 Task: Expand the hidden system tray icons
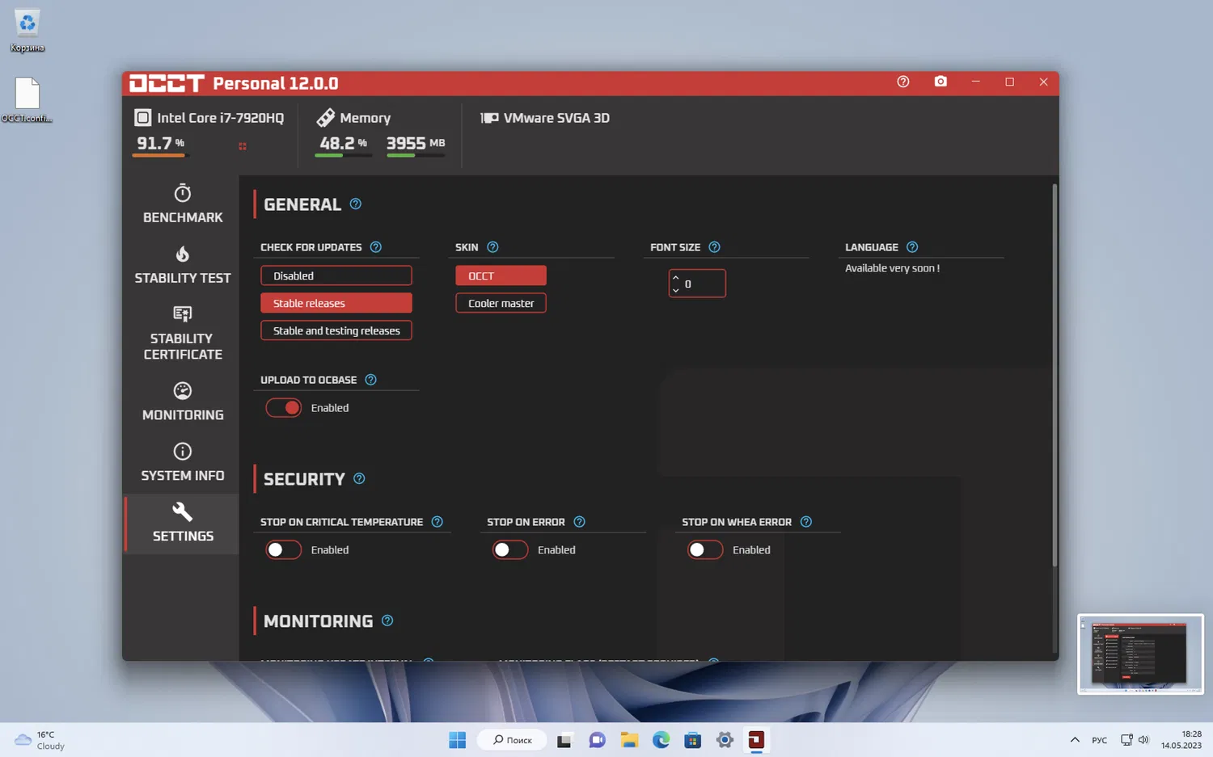1075,740
